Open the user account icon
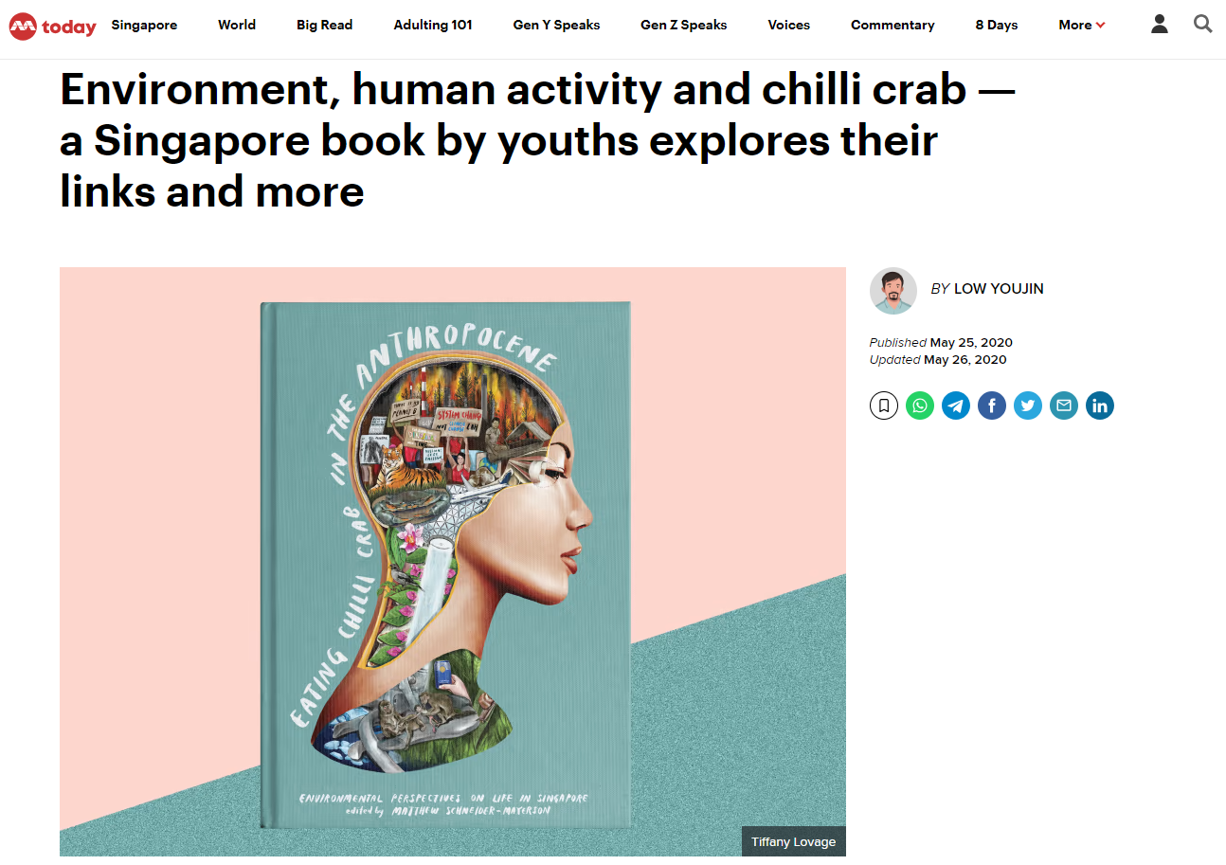Viewport: 1226px width, 865px height. (x=1160, y=25)
